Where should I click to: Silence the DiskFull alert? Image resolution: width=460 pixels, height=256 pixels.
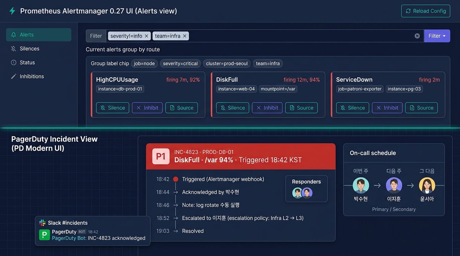click(233, 108)
